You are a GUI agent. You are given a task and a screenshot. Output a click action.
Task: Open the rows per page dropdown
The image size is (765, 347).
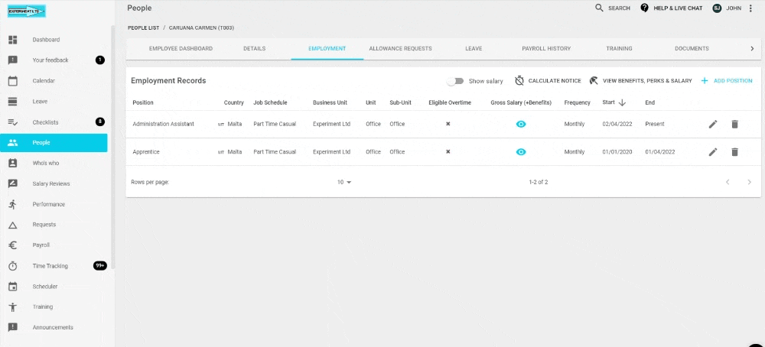click(x=344, y=182)
